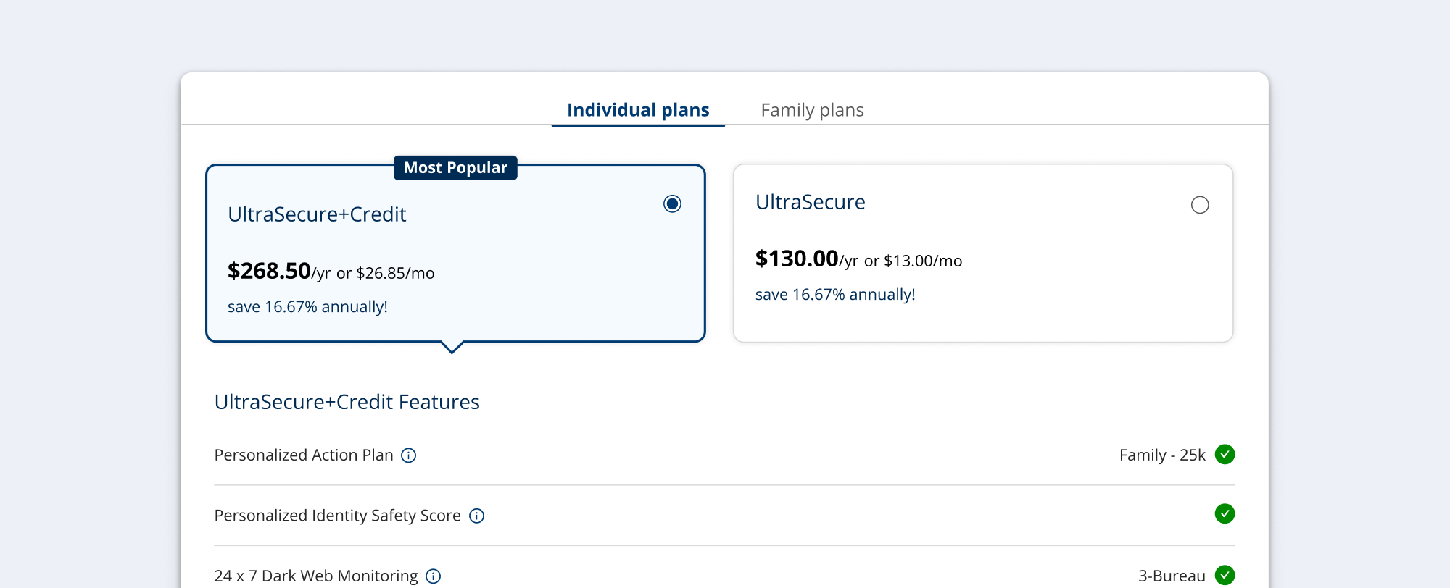The image size is (1450, 588).
Task: Click the Most Popular badge
Action: click(x=455, y=168)
